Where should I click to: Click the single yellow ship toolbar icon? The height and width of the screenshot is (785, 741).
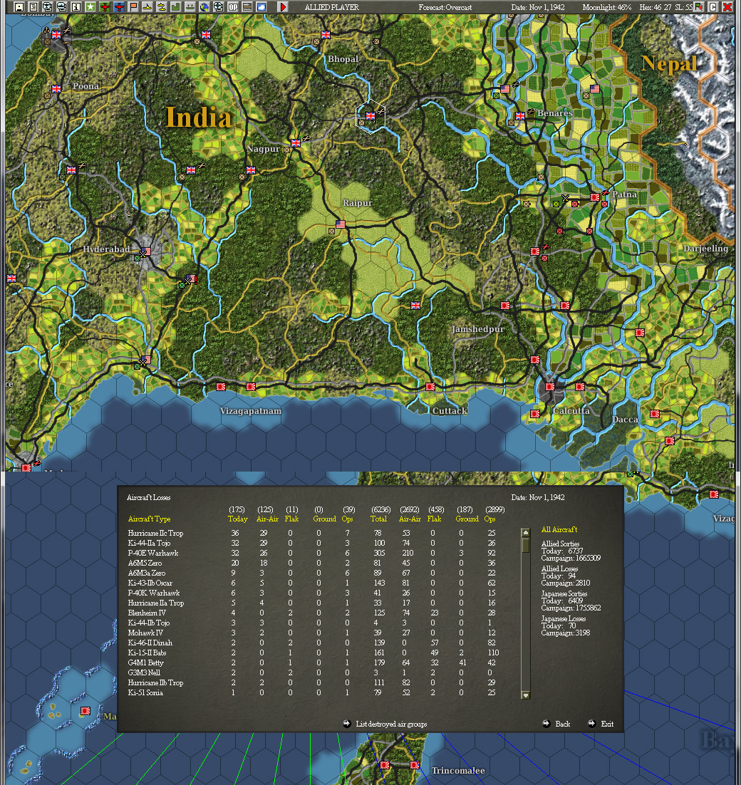click(x=147, y=7)
